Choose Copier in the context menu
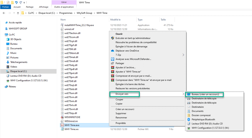The width and height of the screenshot is (252, 138). tap(119, 104)
